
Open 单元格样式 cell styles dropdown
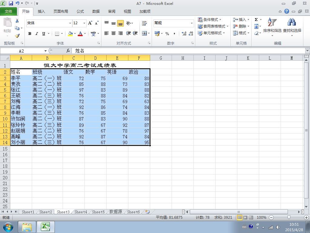[x=211, y=33]
